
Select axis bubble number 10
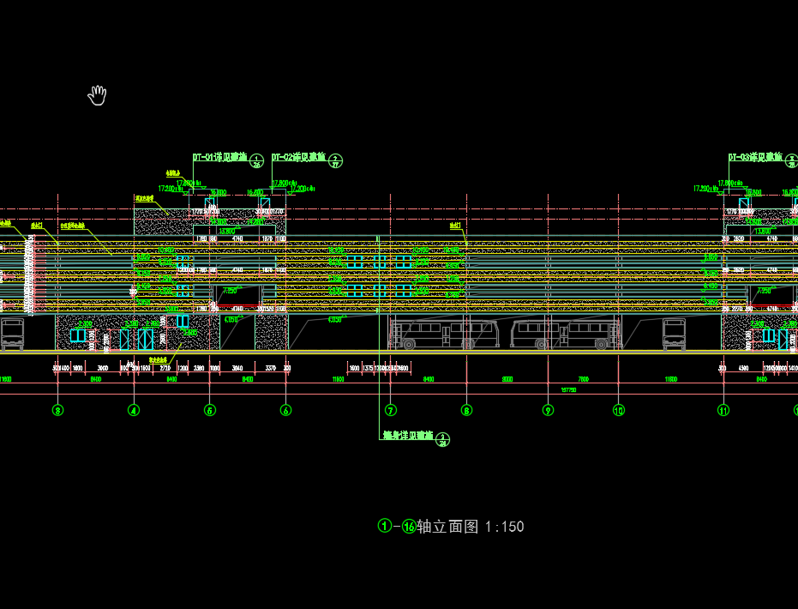coord(619,410)
